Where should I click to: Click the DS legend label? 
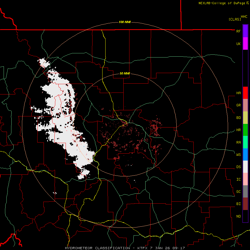pyautogui.click(x=238, y=167)
